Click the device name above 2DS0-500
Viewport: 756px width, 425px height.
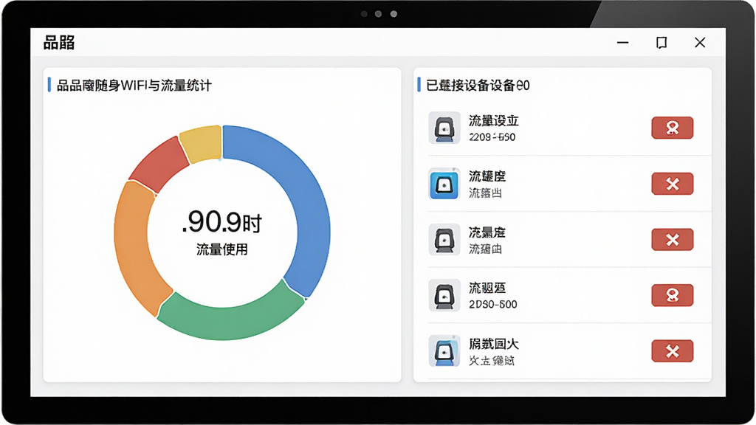pos(487,288)
